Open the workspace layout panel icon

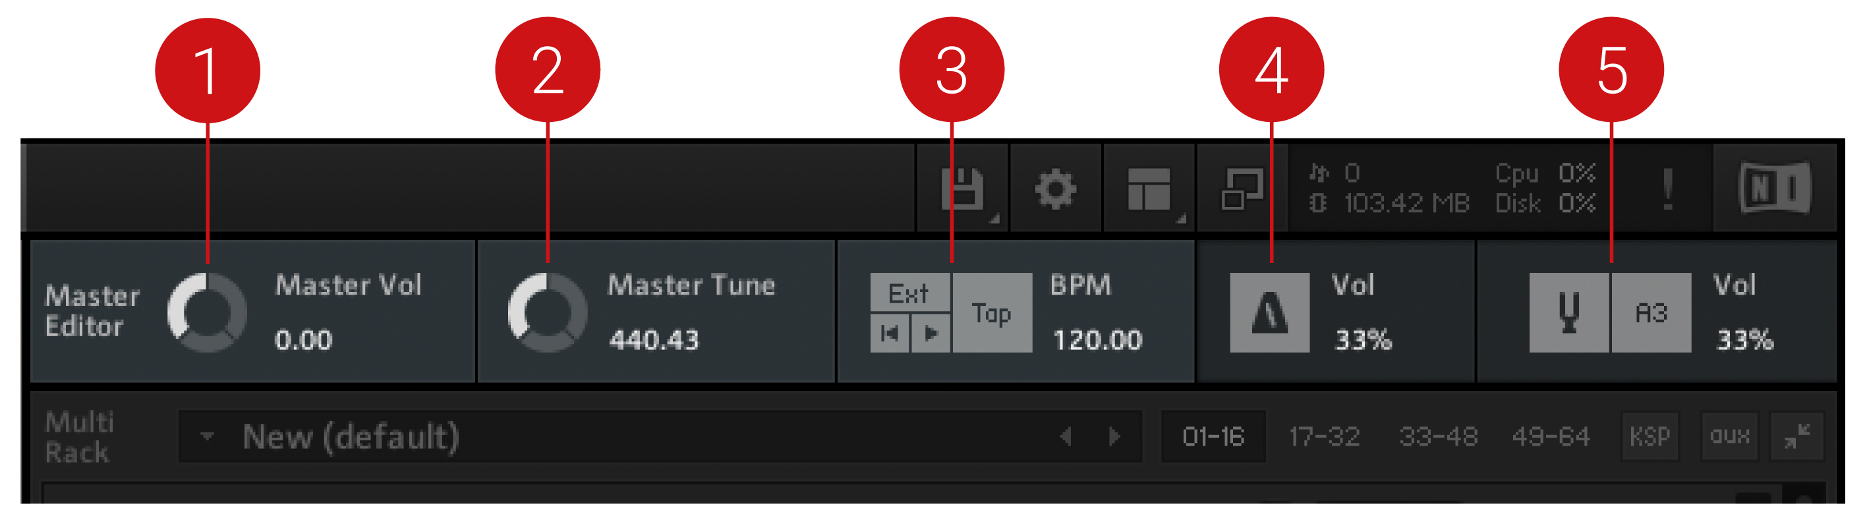[1149, 189]
